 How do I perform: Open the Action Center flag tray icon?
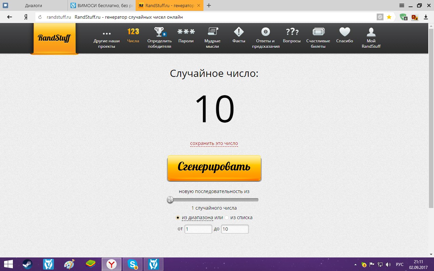pyautogui.click(x=372, y=264)
